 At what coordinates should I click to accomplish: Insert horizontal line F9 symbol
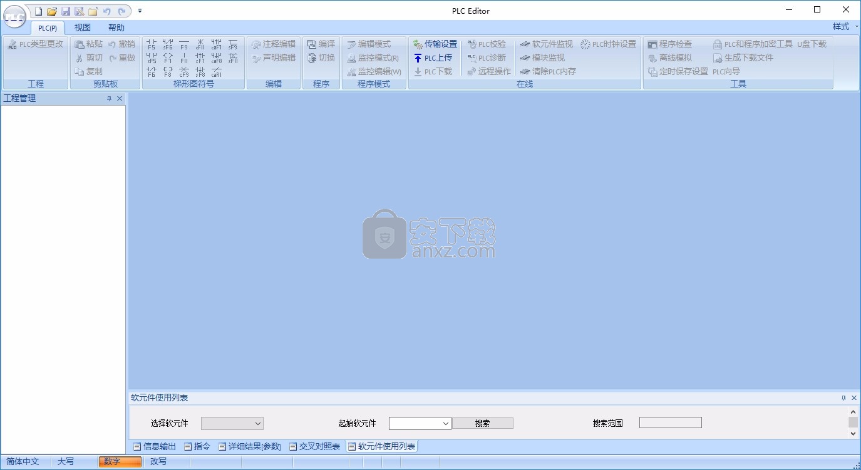pos(184,44)
